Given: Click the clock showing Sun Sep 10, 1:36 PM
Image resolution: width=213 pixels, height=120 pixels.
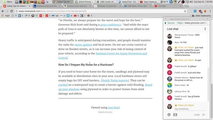Looking at the screenshot, I should tap(203, 2).
